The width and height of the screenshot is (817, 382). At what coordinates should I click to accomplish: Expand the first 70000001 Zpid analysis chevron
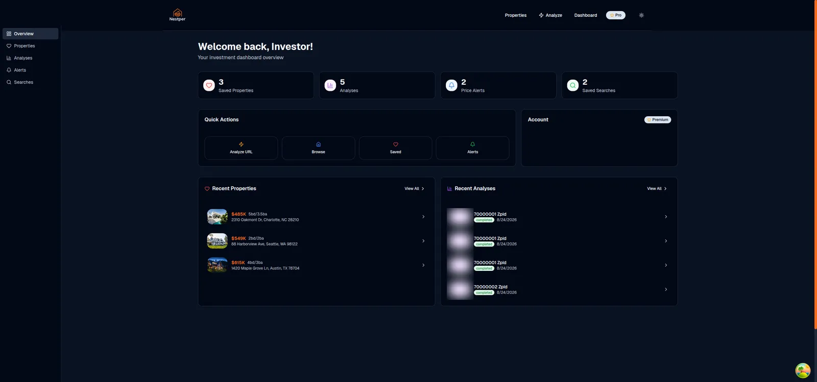point(666,217)
